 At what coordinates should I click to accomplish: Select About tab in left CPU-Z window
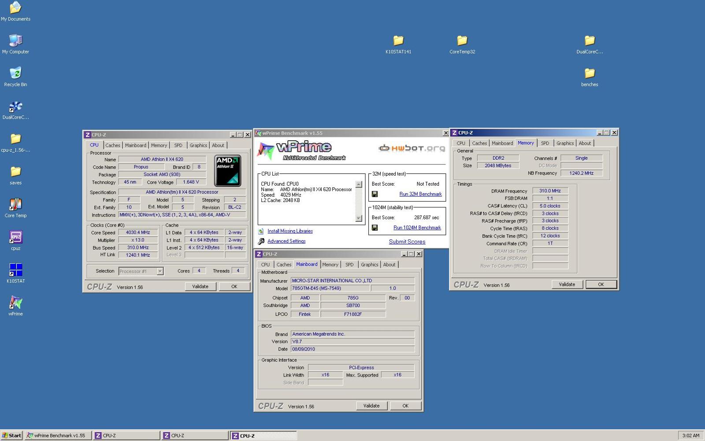pos(218,145)
